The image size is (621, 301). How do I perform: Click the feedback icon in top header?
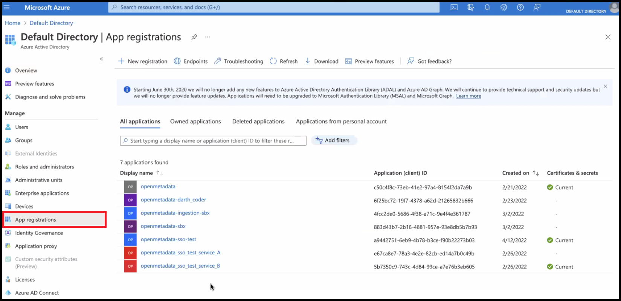tap(537, 8)
